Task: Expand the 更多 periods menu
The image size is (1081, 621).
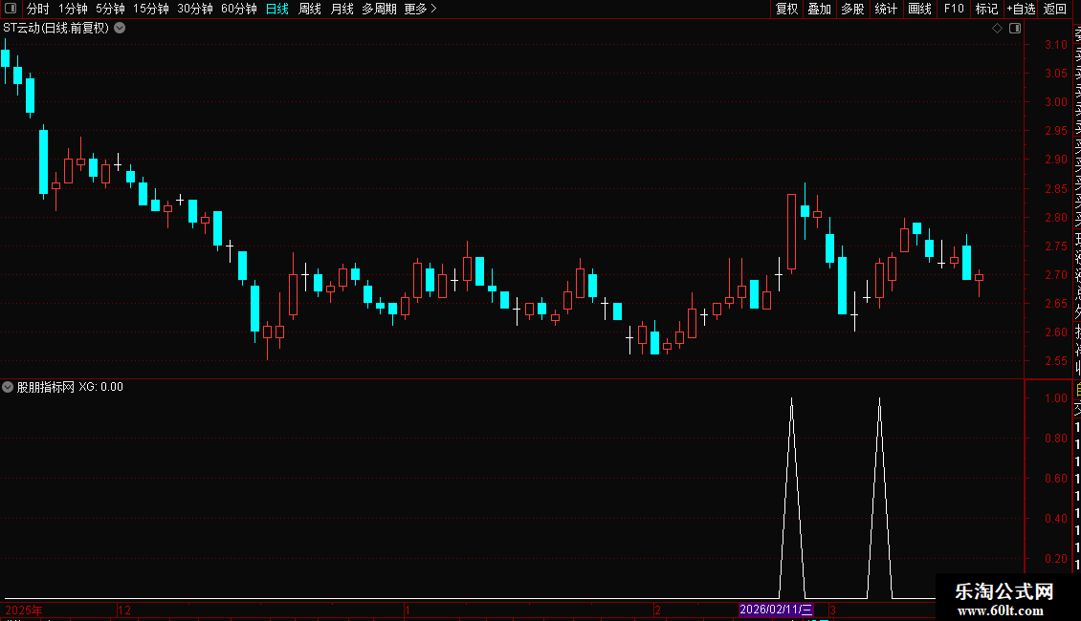Action: [x=420, y=9]
